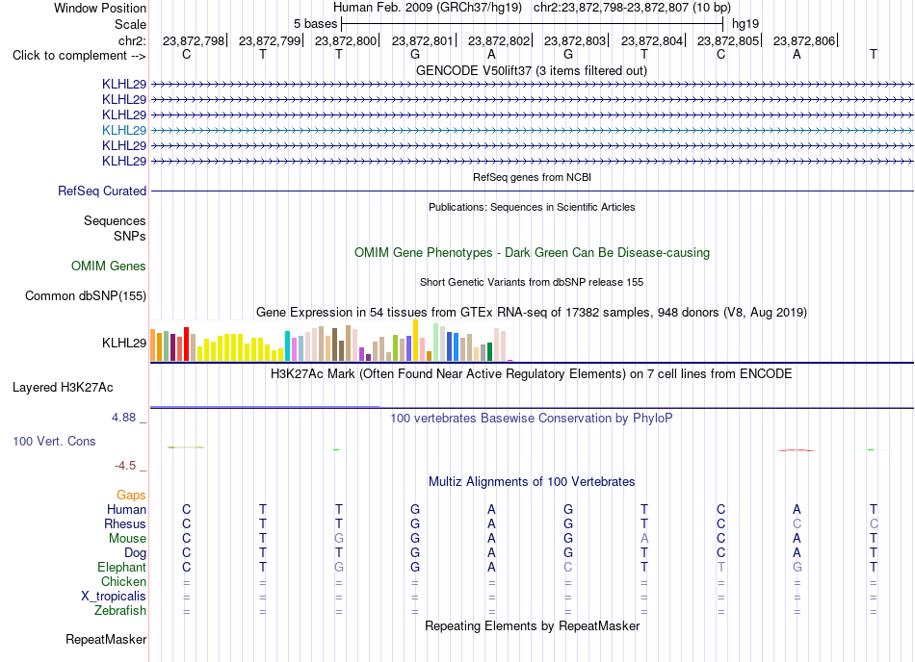The image size is (915, 662).
Task: Click the Gaps label in Multiz alignment
Action: pyautogui.click(x=131, y=495)
